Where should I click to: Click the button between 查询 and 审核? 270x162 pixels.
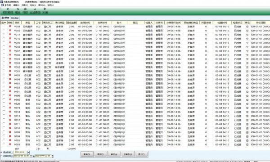(100, 154)
